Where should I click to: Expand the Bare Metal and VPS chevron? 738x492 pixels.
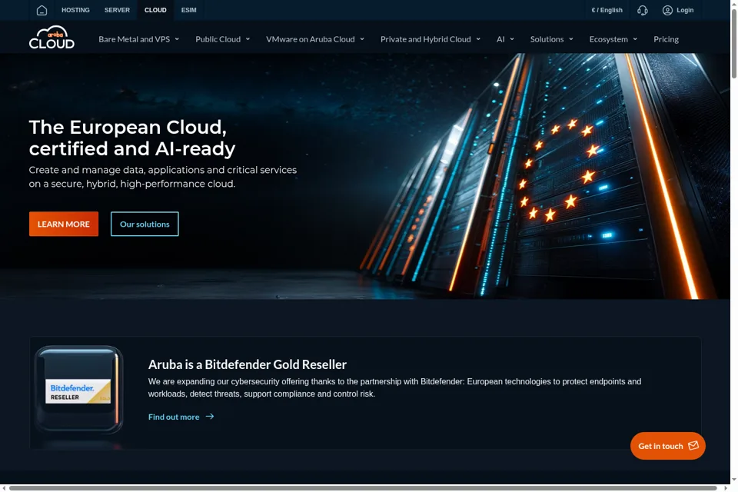[177, 39]
